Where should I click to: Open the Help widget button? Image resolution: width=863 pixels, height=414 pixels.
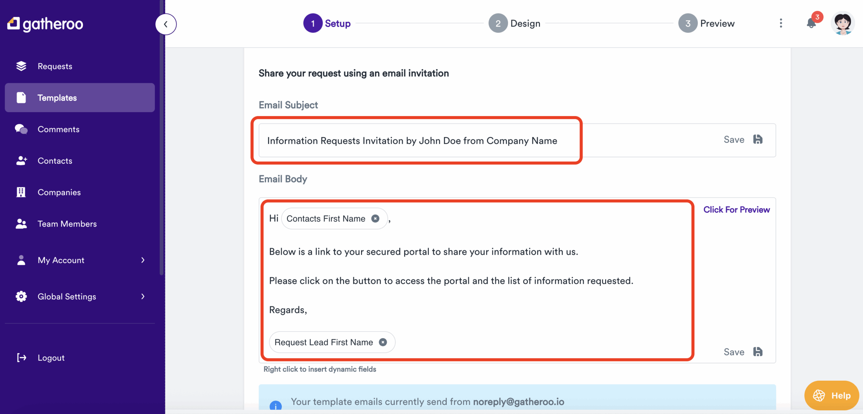tap(831, 395)
